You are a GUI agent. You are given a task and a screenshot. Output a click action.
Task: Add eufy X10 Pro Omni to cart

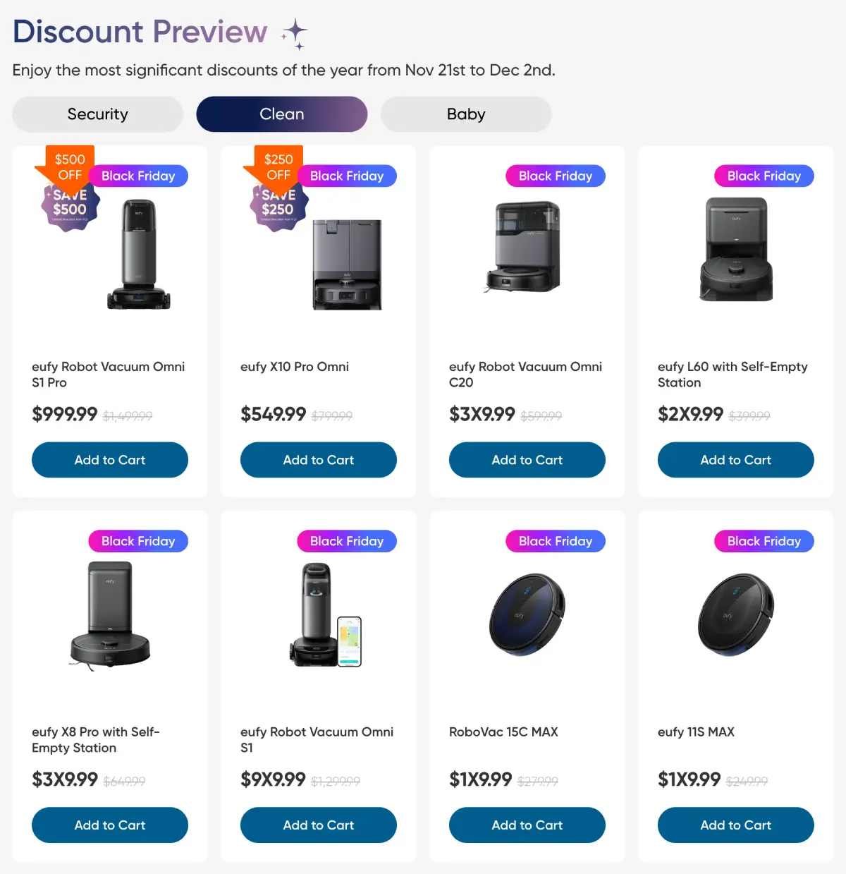click(319, 460)
